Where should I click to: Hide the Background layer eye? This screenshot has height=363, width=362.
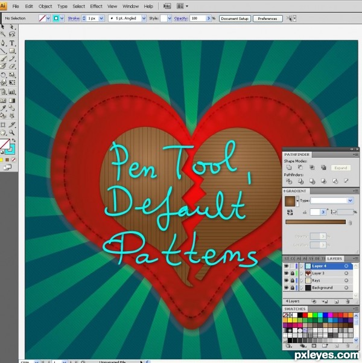[x=287, y=288]
